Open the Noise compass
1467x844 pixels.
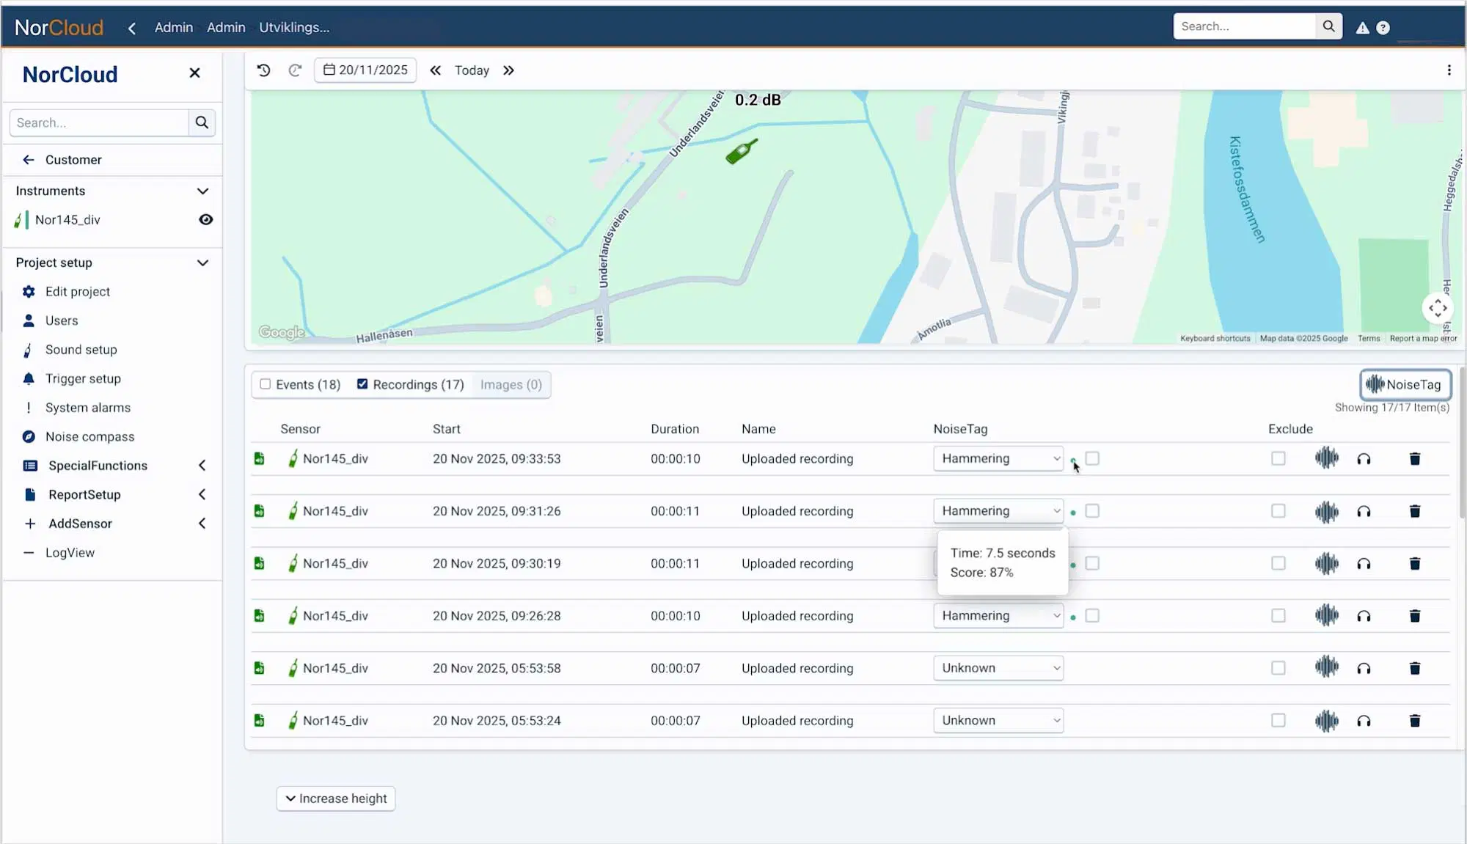[89, 437]
